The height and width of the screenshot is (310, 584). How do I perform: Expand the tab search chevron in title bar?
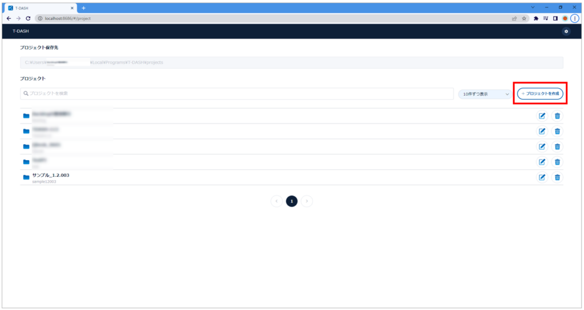[533, 7]
